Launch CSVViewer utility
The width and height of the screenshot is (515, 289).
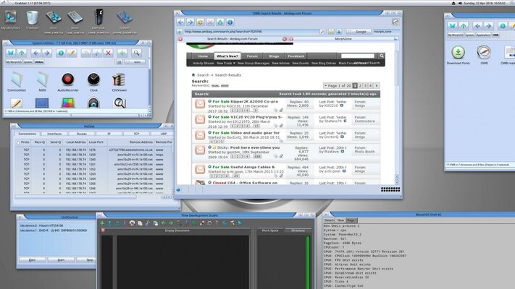pyautogui.click(x=119, y=80)
